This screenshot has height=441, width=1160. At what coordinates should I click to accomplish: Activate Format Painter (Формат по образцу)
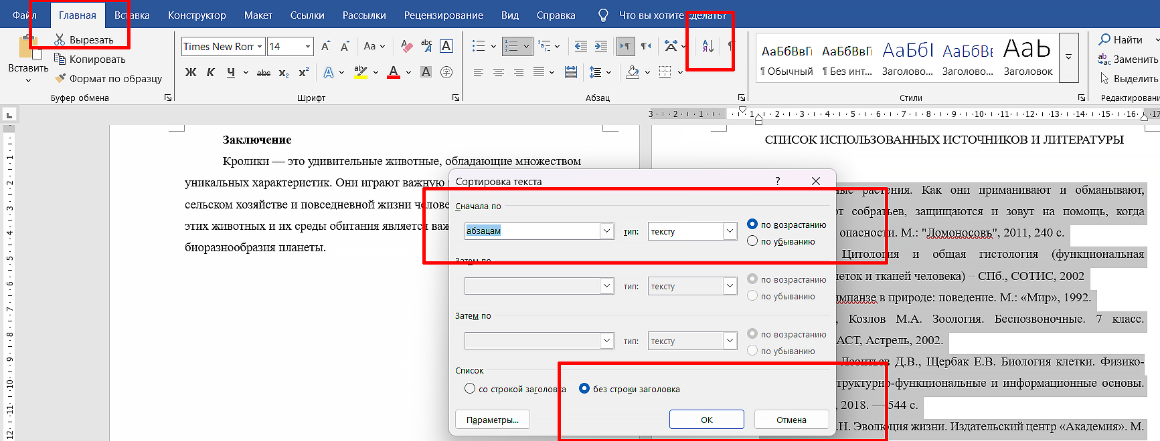pyautogui.click(x=60, y=78)
